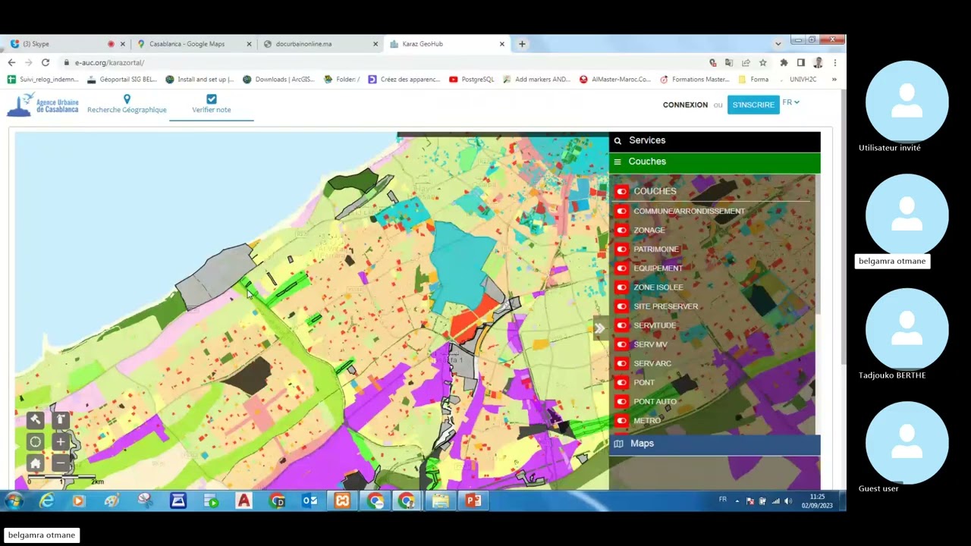Open the Downloads ArcGIS bookmark
Screen dimensions: 971x546
point(279,79)
